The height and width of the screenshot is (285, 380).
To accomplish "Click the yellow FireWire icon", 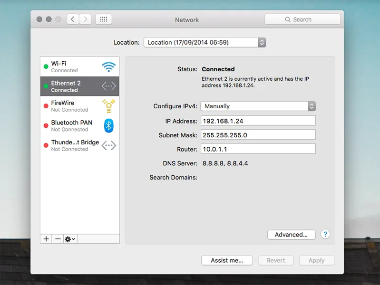I will (108, 106).
